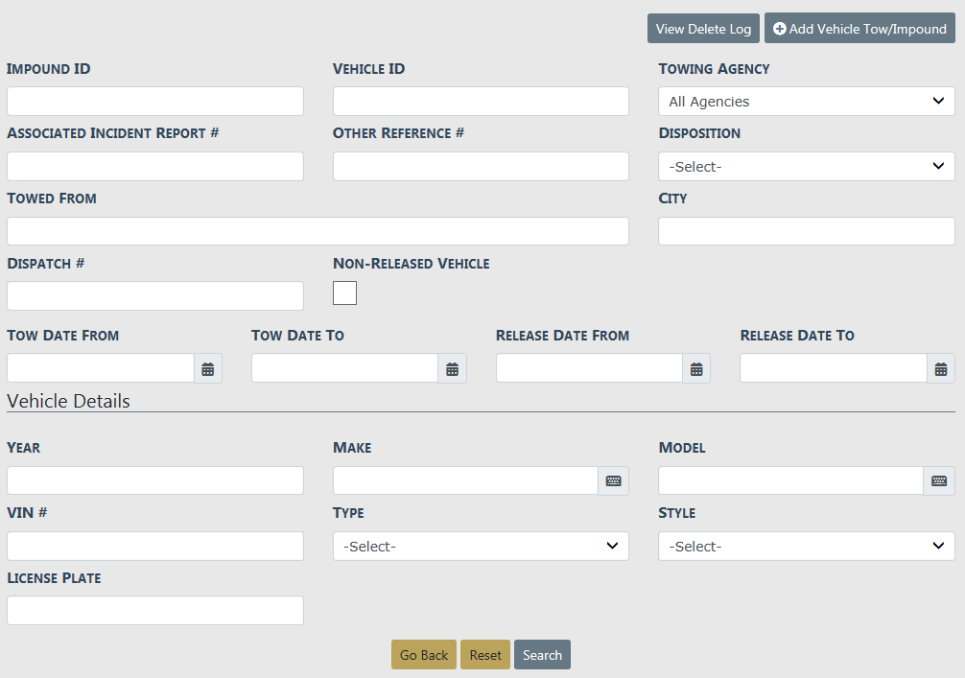The image size is (965, 678).
Task: Reset the search form
Action: (485, 655)
